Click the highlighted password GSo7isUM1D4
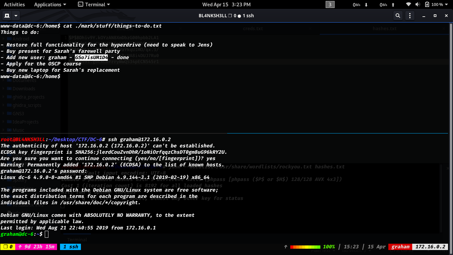Viewport: 453px width, 255px height. coord(91,57)
